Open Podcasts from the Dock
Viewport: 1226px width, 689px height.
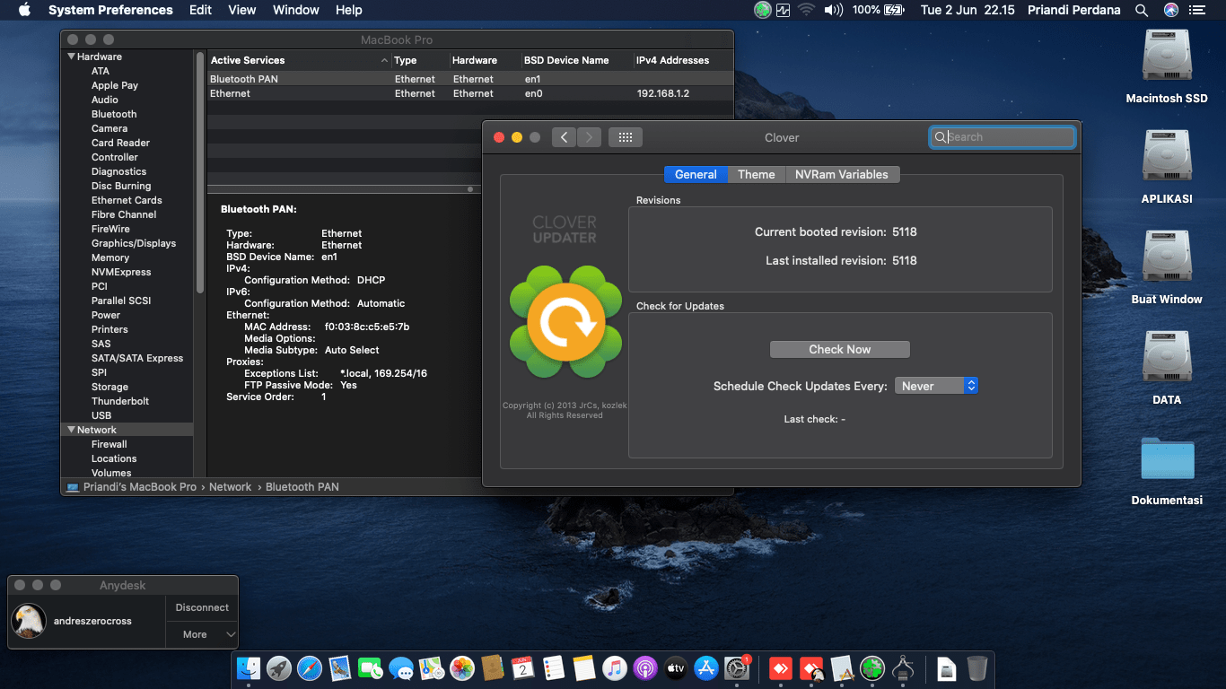pyautogui.click(x=645, y=667)
